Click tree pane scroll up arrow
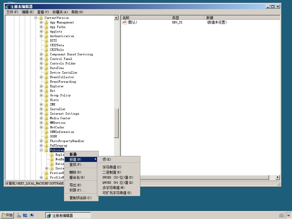The width and height of the screenshot is (292, 219). point(116,18)
